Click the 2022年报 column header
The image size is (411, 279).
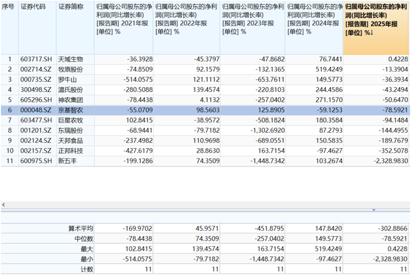click(186, 28)
